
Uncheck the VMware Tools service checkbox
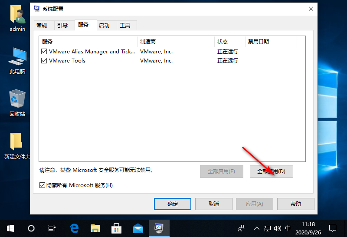pos(44,61)
